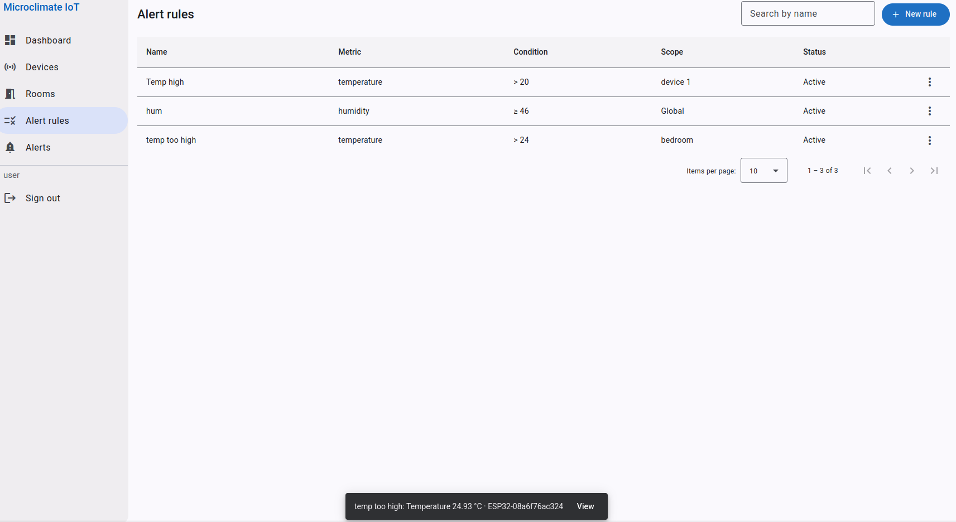Open the three-dot menu for Temp high
The image size is (956, 522).
[930, 82]
